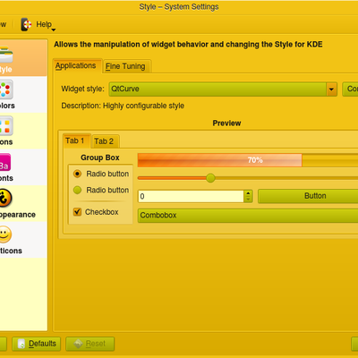Screen dimensions: 358x358
Task: Open the QtCurve widget style combo box
Action: [223, 89]
